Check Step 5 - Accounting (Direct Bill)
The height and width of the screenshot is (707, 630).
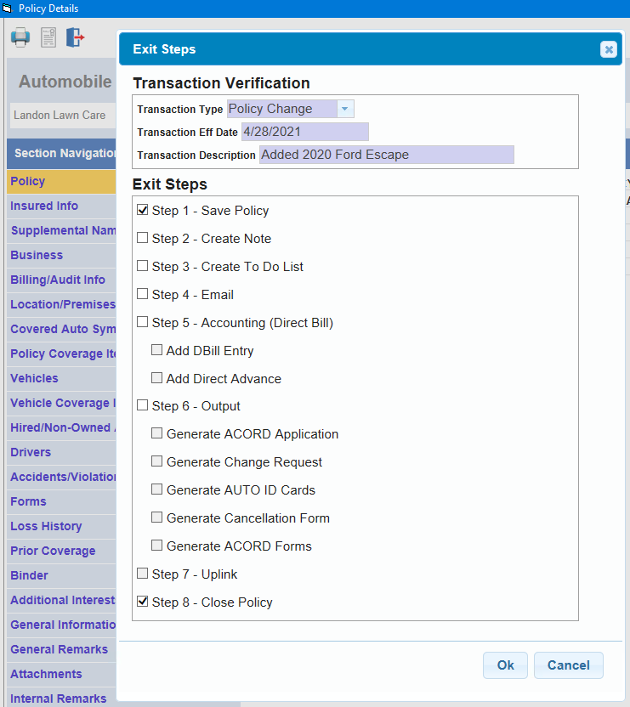tap(143, 322)
